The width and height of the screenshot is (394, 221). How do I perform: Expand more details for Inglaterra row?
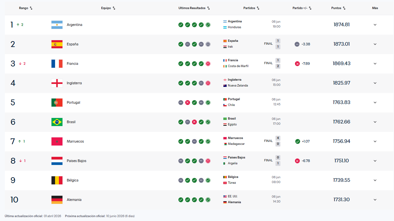click(375, 83)
